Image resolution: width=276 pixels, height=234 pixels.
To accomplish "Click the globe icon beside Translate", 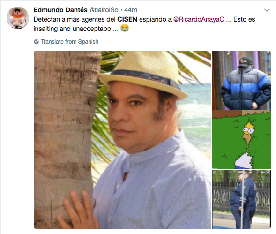I will click(x=36, y=42).
